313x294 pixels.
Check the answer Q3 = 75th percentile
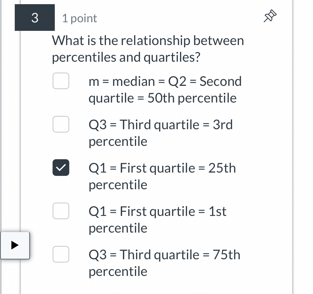[61, 254]
